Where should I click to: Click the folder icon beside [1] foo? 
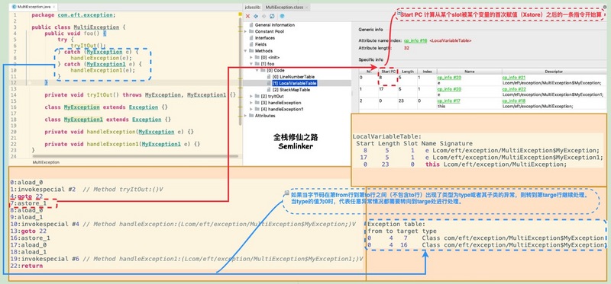pos(257,64)
